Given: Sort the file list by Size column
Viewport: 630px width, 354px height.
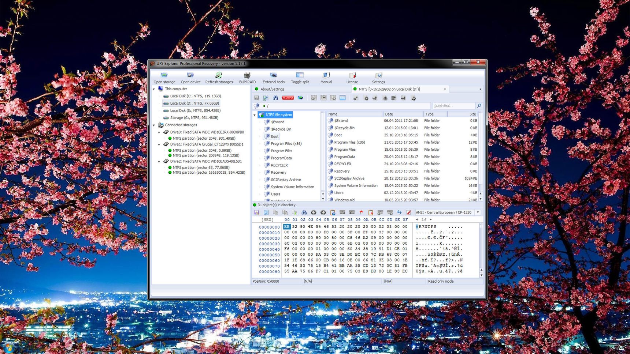Looking at the screenshot, I should point(463,114).
